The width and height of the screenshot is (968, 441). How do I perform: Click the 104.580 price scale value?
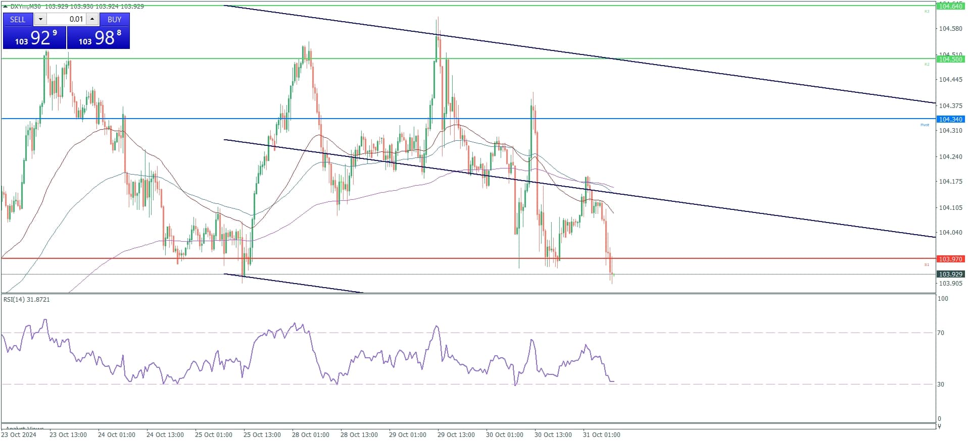pos(950,29)
